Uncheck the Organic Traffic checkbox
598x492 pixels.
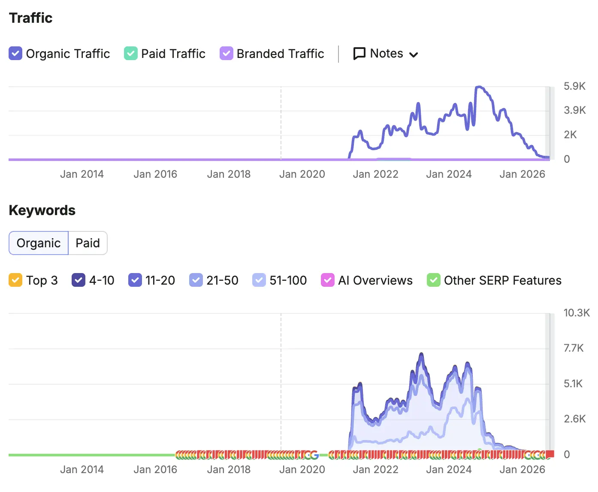15,54
